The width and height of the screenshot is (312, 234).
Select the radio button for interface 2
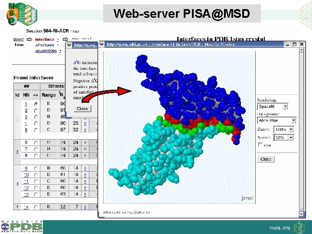[36, 110]
